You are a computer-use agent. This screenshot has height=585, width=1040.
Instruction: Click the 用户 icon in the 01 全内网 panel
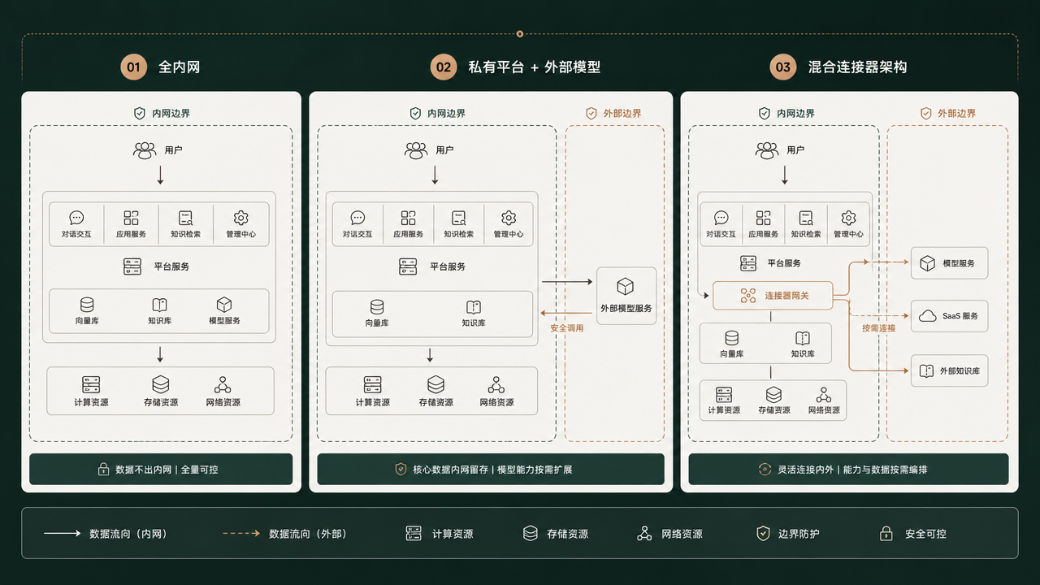145,150
